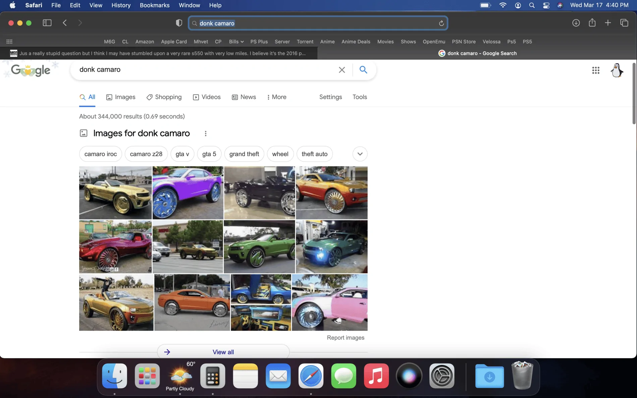Expand more image filter chips with the chevron
The width and height of the screenshot is (637, 398).
(x=360, y=154)
